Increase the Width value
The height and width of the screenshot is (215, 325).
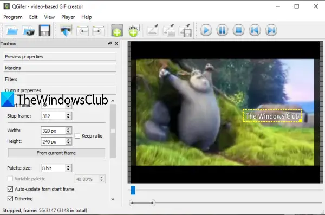(x=68, y=129)
